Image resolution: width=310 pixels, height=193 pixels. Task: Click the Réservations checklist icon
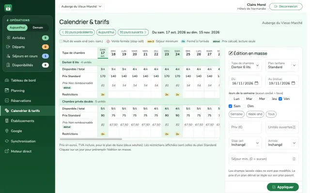point(7,100)
